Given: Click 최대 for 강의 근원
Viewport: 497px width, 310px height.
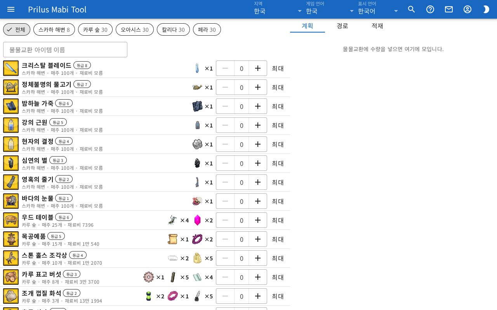Looking at the screenshot, I should 278,125.
